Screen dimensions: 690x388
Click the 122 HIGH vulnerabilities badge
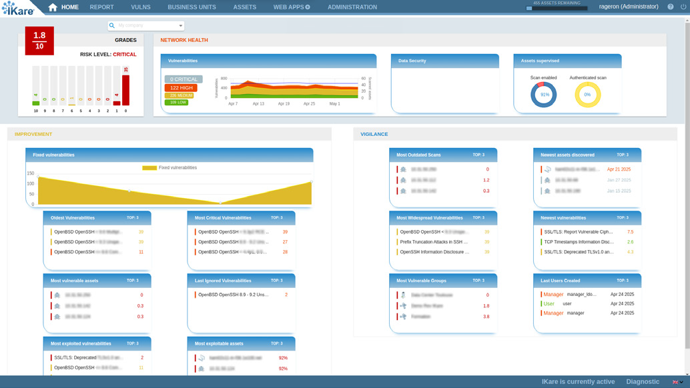coord(181,87)
